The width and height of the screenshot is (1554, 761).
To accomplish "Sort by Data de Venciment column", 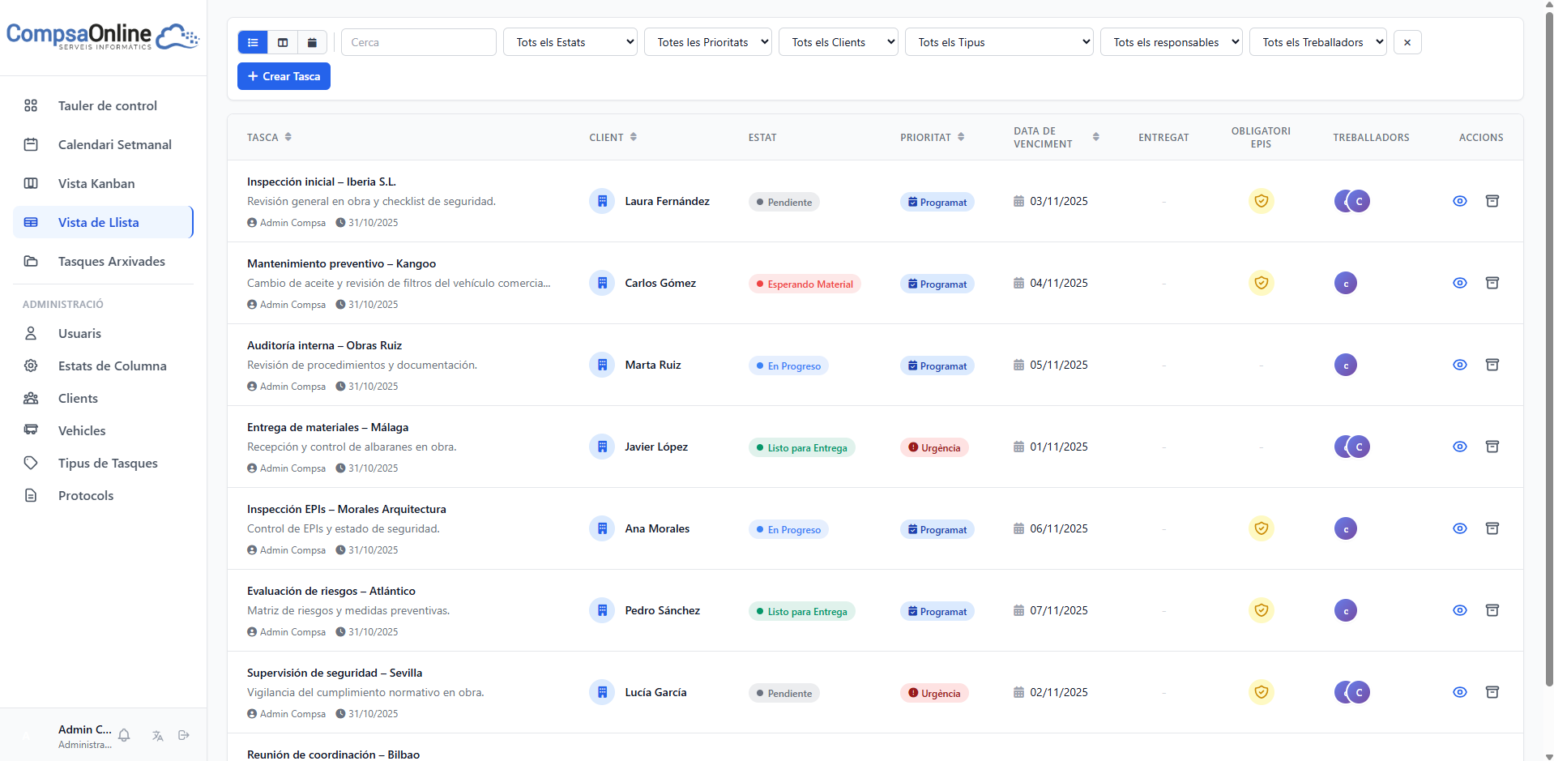I will [x=1056, y=137].
